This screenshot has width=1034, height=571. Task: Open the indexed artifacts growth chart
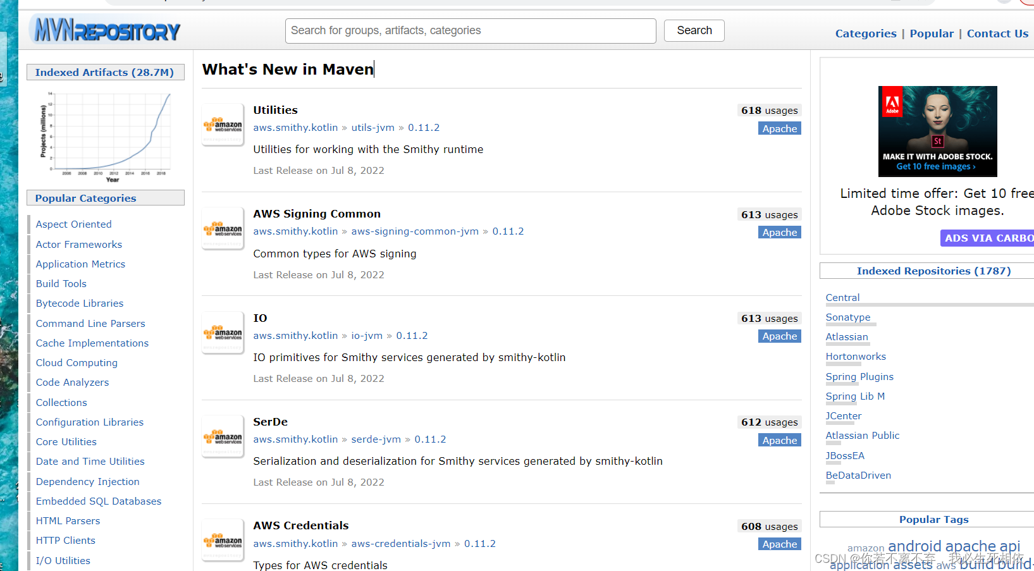(x=106, y=137)
